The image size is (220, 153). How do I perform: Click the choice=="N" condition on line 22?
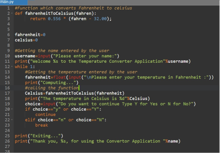(x=90, y=120)
